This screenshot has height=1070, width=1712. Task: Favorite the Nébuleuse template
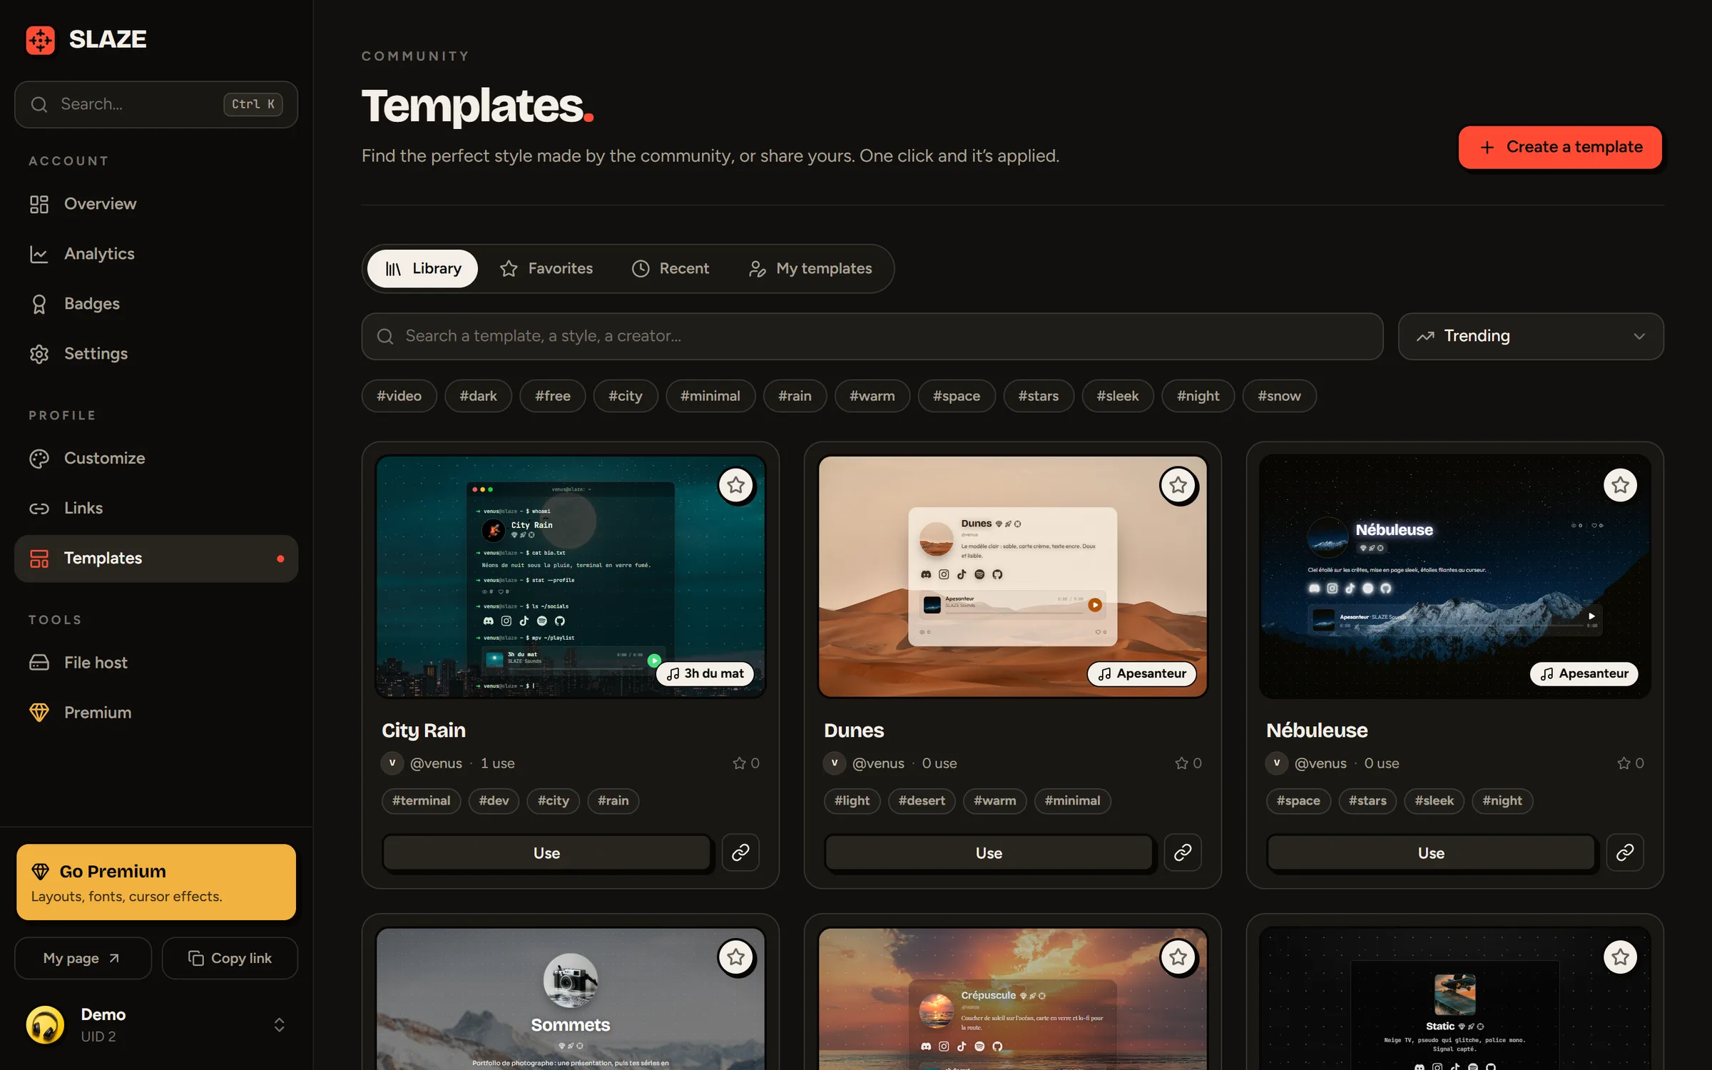tap(1621, 485)
